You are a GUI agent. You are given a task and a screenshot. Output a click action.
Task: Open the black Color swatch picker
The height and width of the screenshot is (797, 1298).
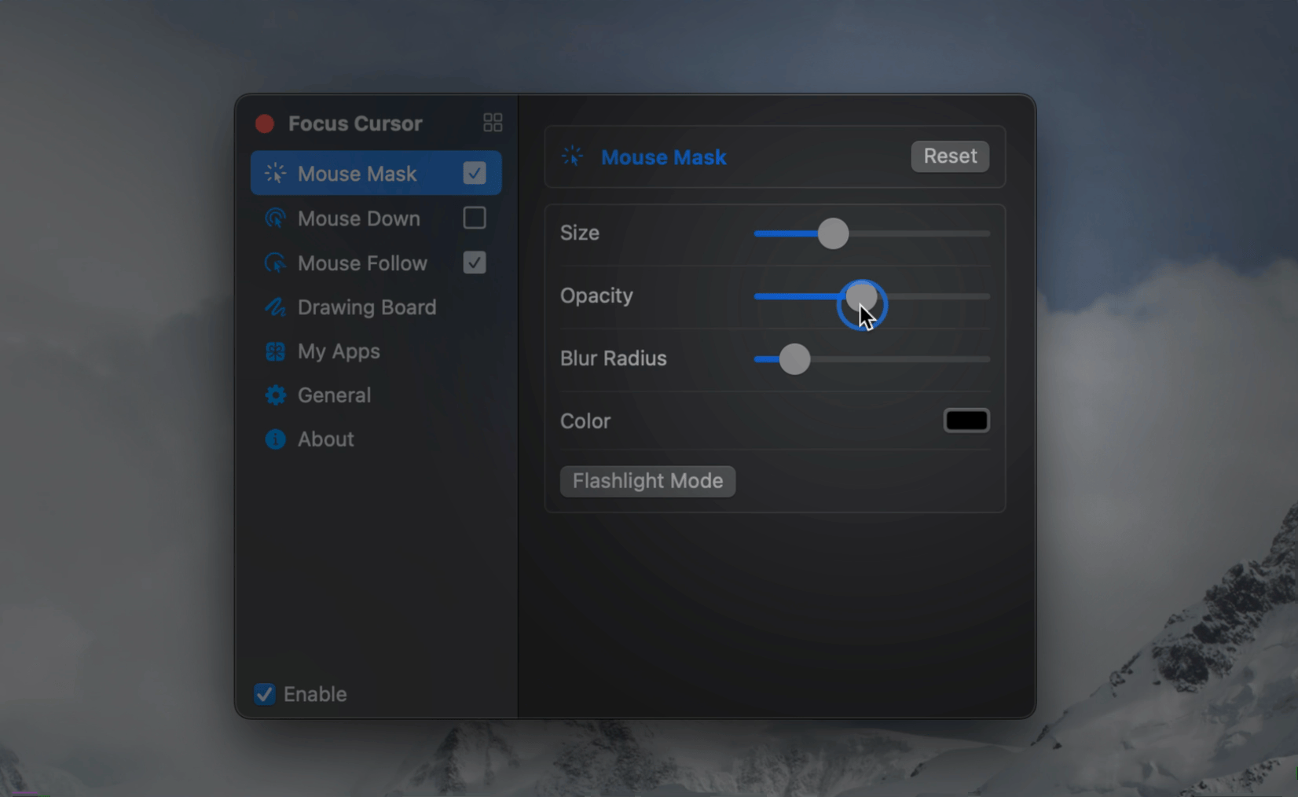tap(966, 421)
